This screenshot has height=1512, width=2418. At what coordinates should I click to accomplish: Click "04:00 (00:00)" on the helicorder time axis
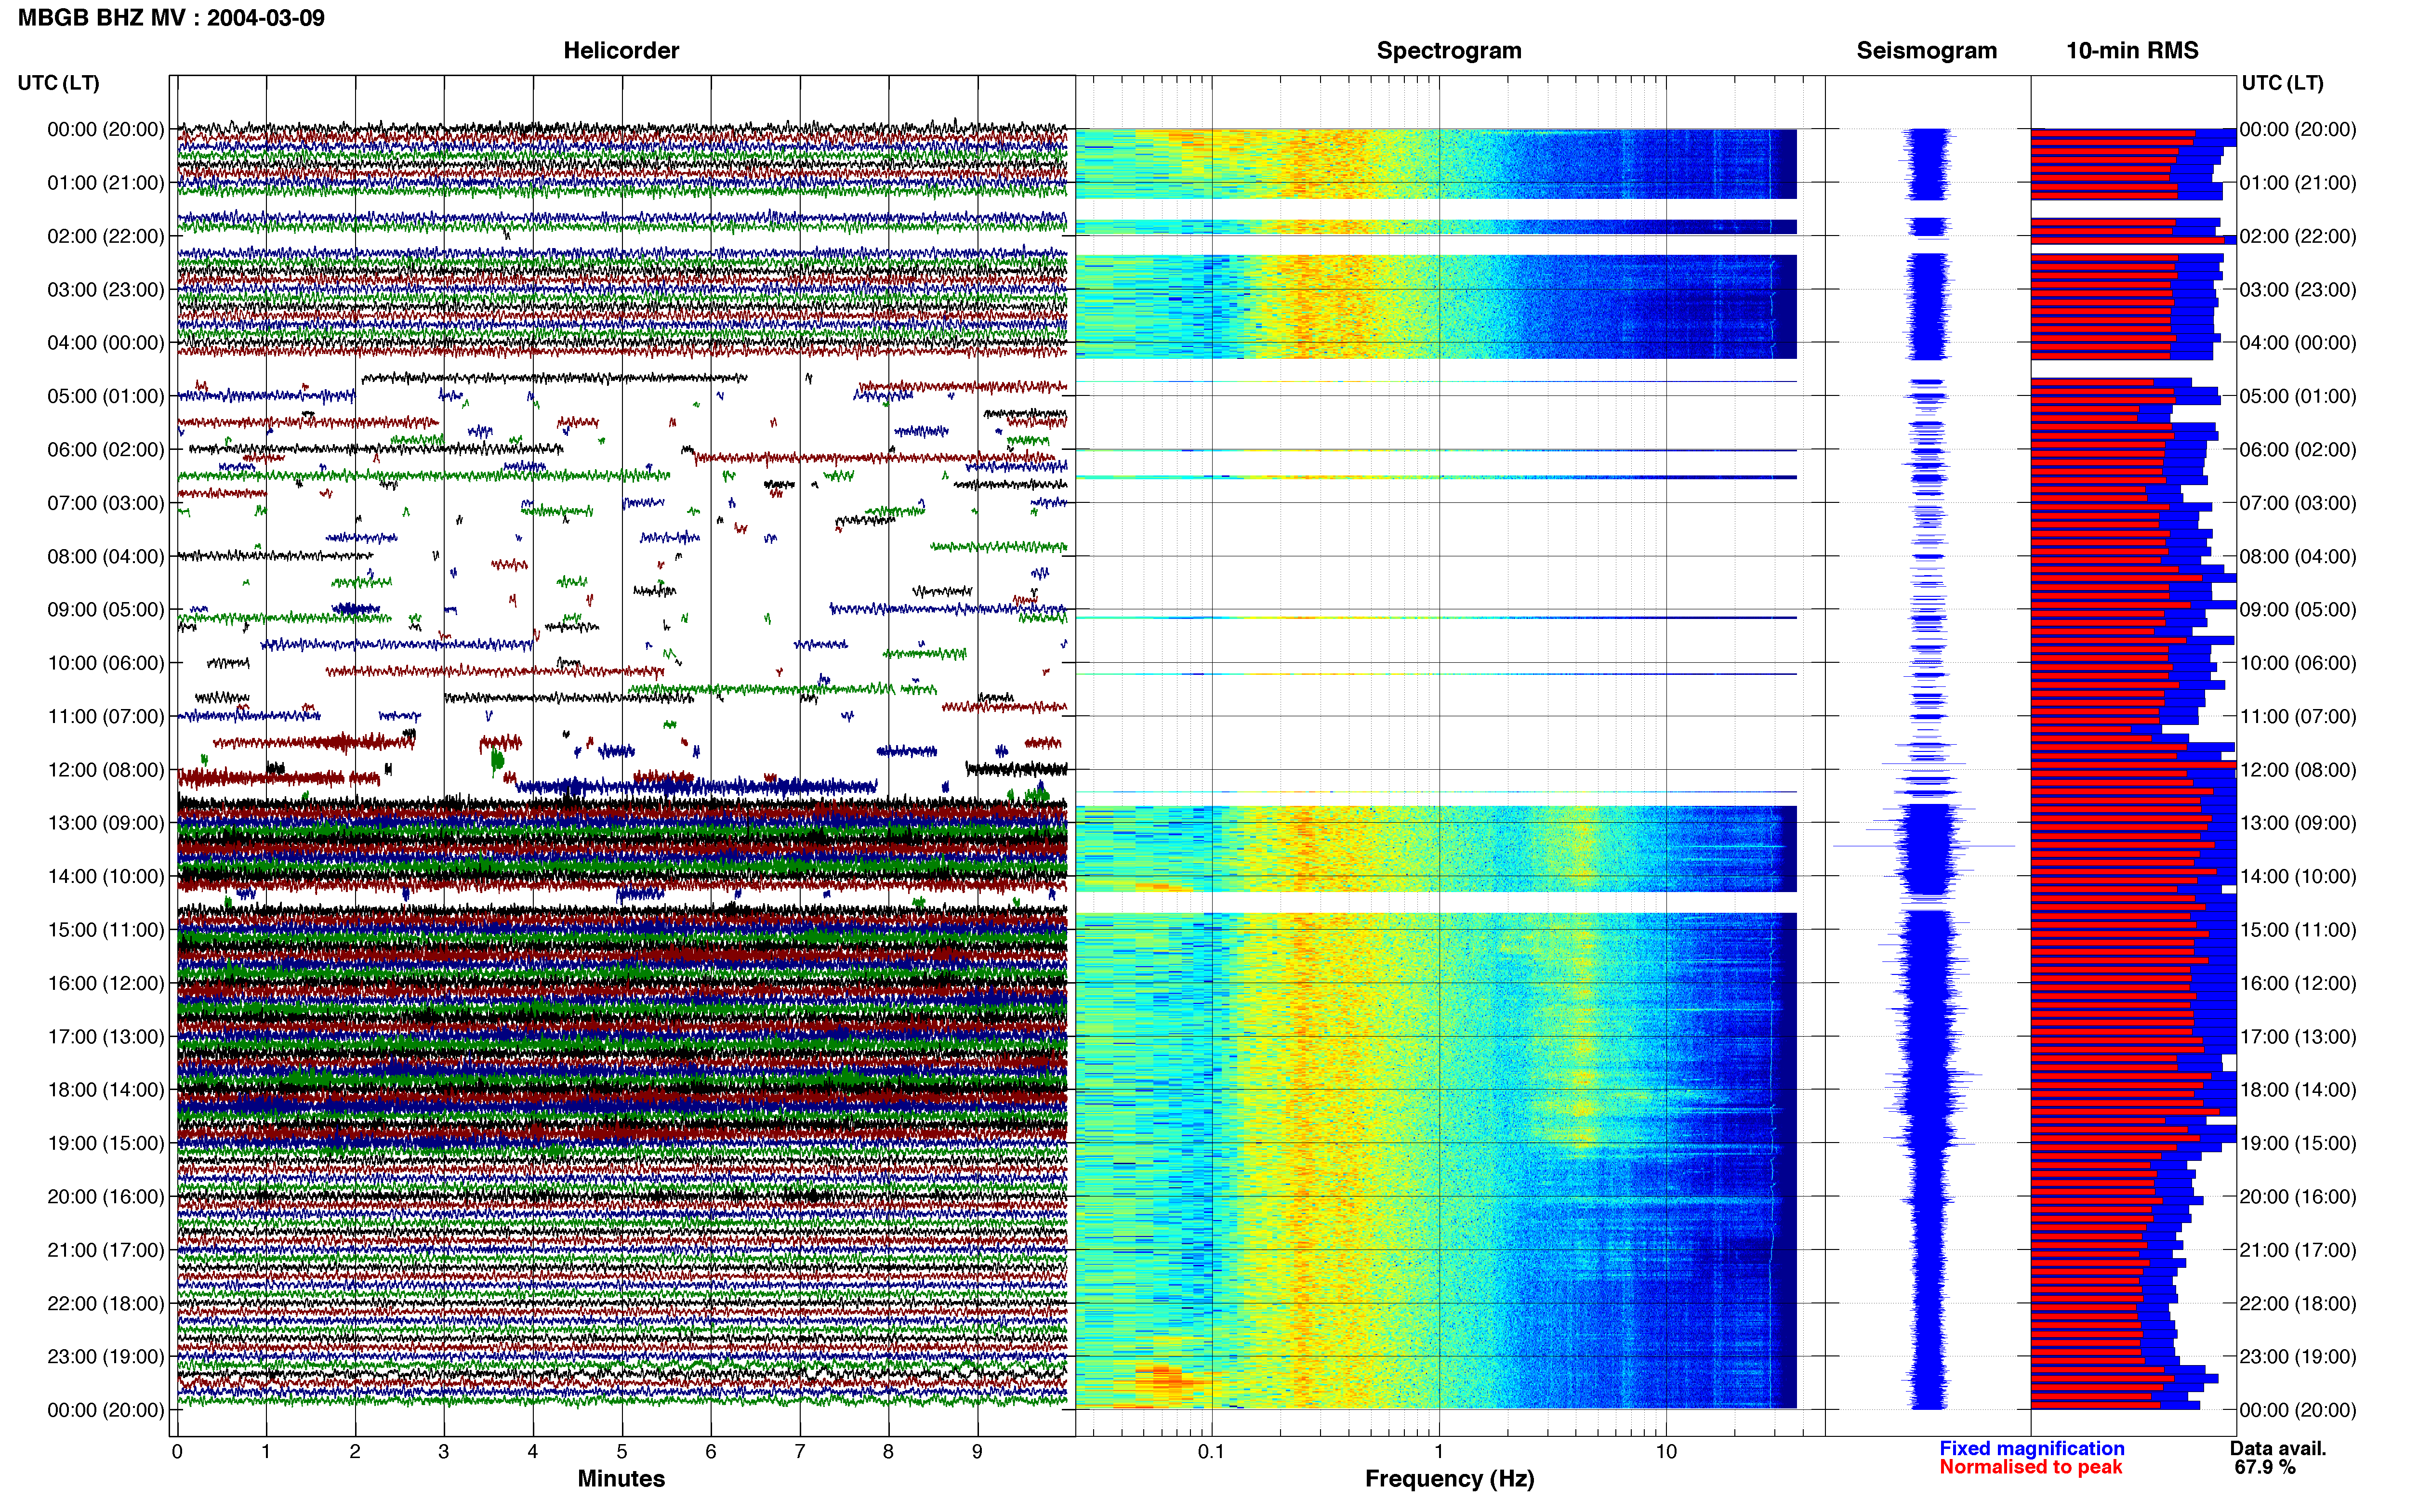click(106, 342)
